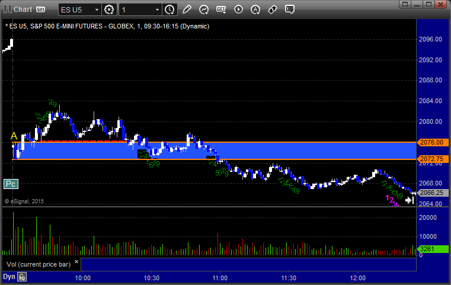This screenshot has height=285, width=451.
Task: Click the orange 2072.75 price line label
Action: 432,159
